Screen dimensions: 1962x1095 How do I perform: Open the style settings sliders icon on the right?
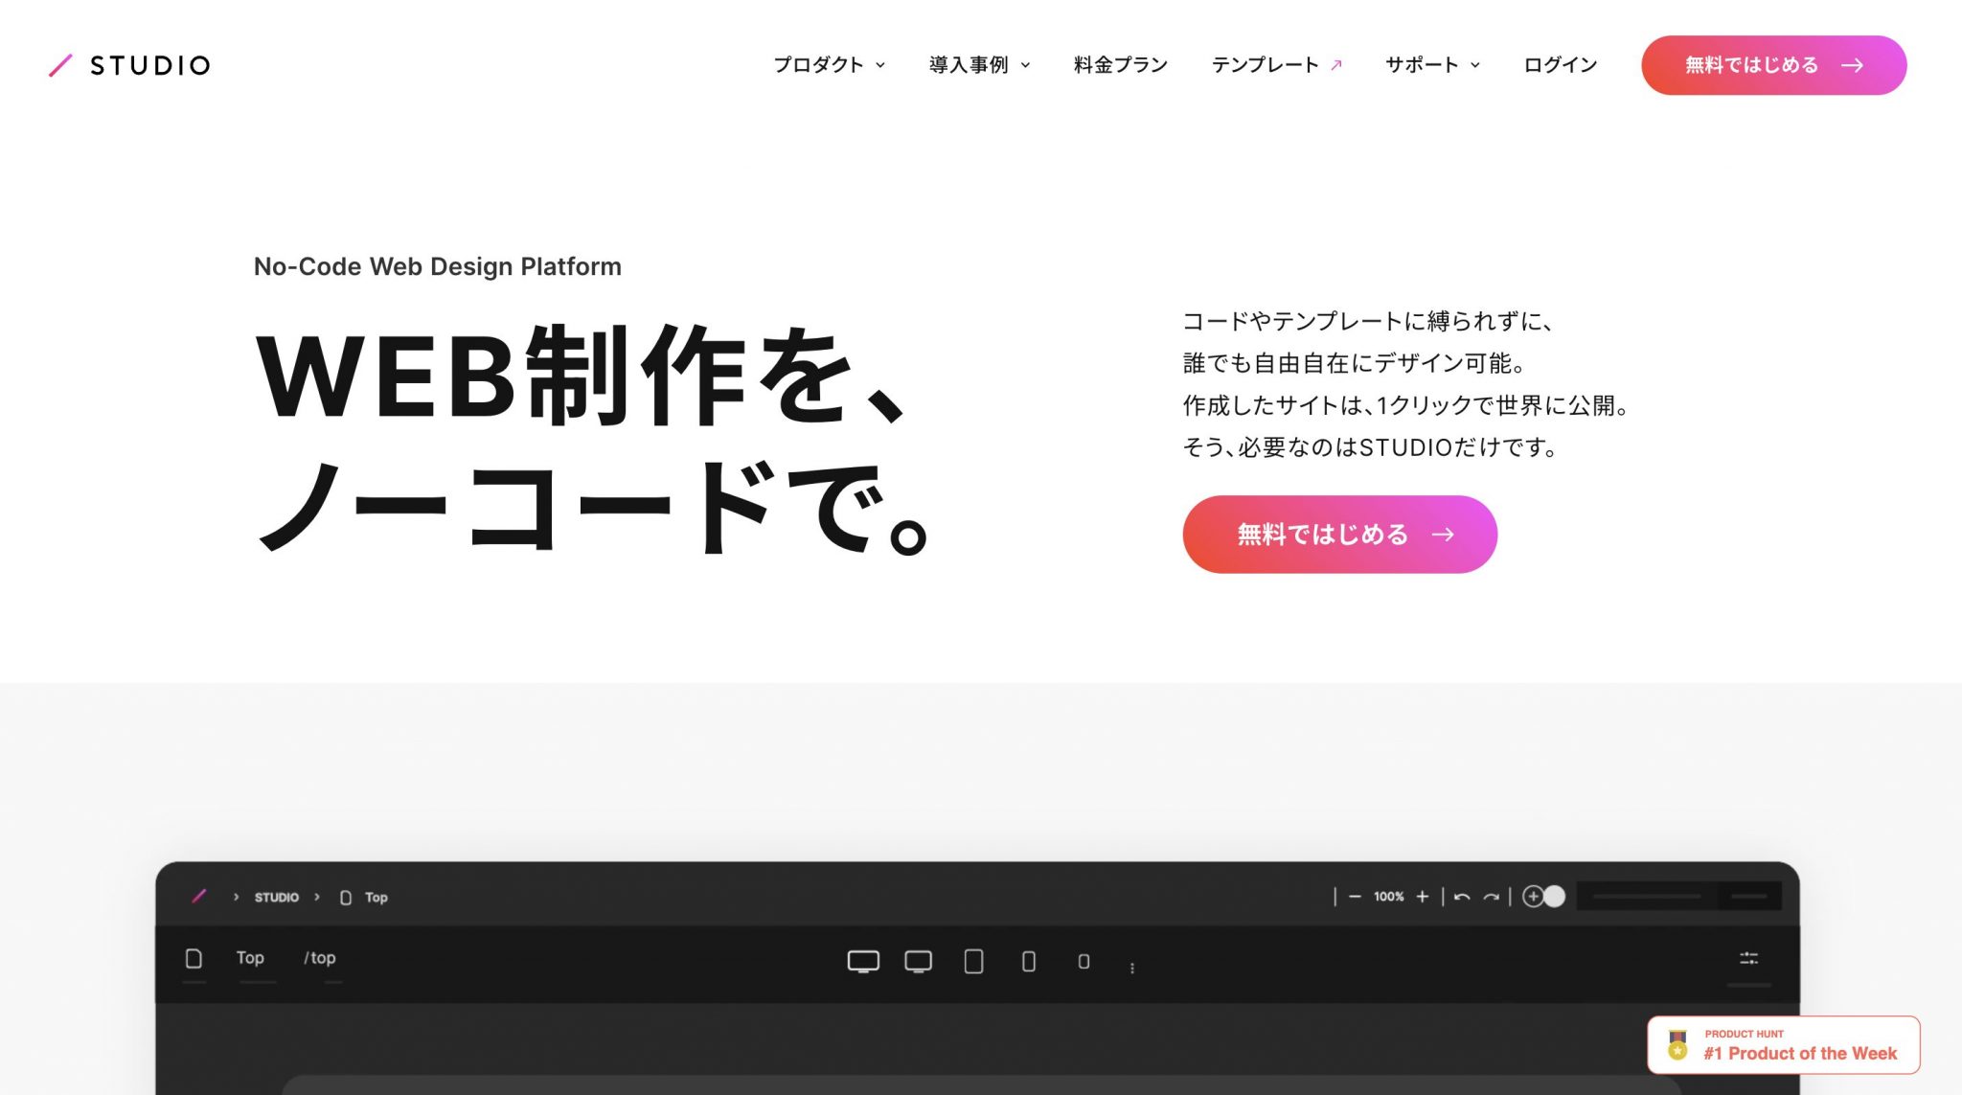pos(1749,958)
